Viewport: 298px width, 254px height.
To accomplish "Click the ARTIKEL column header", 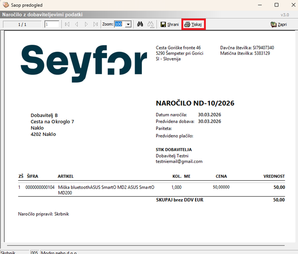I will coord(66,176).
